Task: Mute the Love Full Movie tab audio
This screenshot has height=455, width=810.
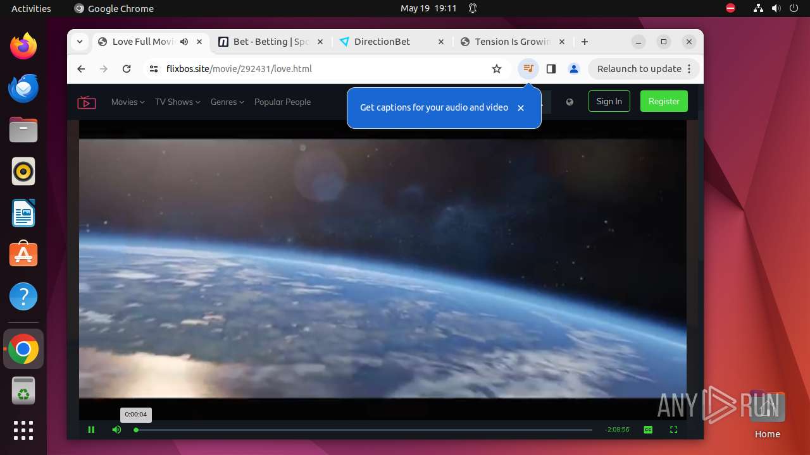Action: [x=184, y=42]
